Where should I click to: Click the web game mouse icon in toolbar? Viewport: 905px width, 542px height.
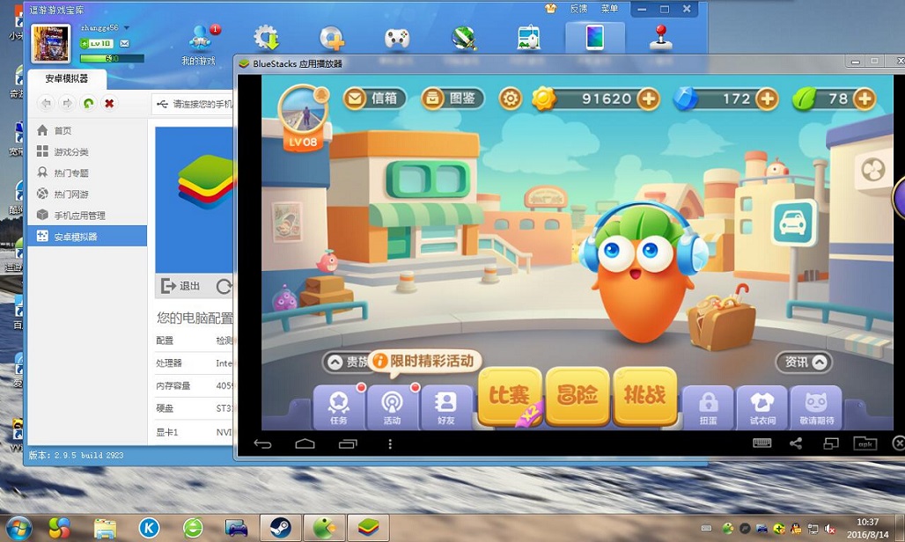(x=529, y=38)
